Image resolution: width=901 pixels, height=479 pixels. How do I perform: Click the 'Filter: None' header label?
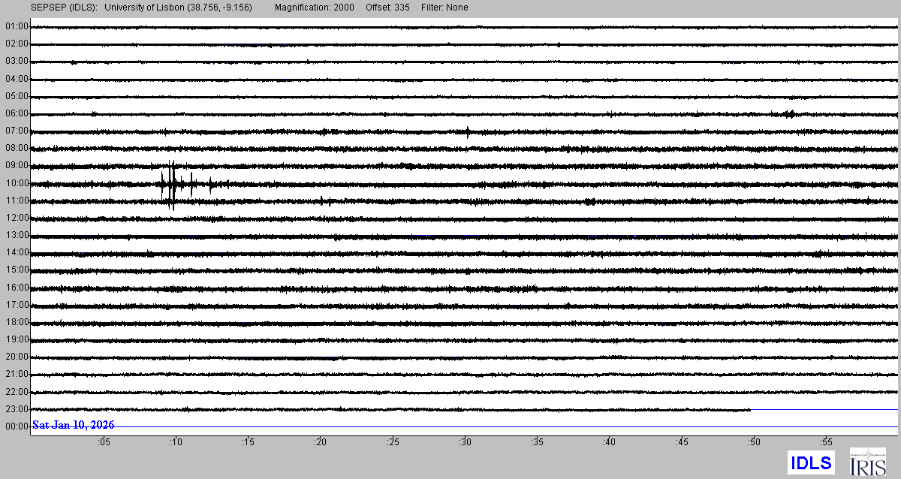[444, 8]
